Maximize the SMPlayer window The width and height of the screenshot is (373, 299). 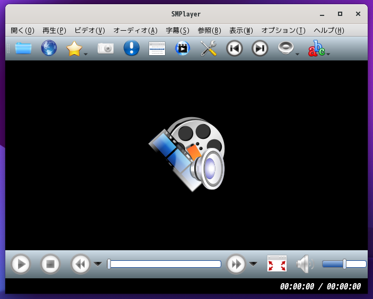pyautogui.click(x=340, y=14)
